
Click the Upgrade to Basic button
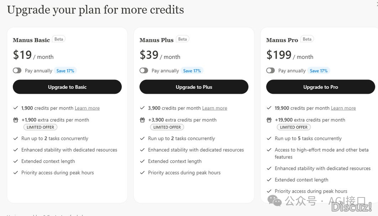coord(67,87)
